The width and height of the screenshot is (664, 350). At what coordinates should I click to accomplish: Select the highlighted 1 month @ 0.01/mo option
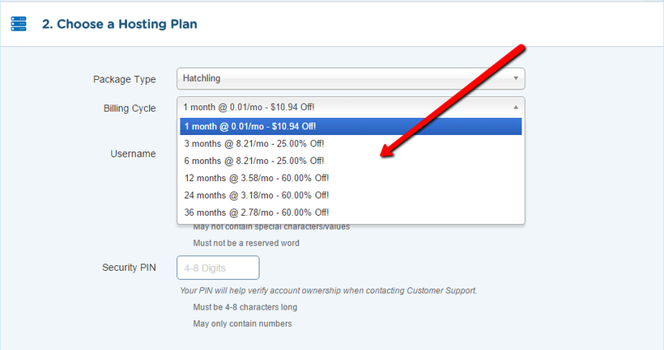(x=351, y=126)
